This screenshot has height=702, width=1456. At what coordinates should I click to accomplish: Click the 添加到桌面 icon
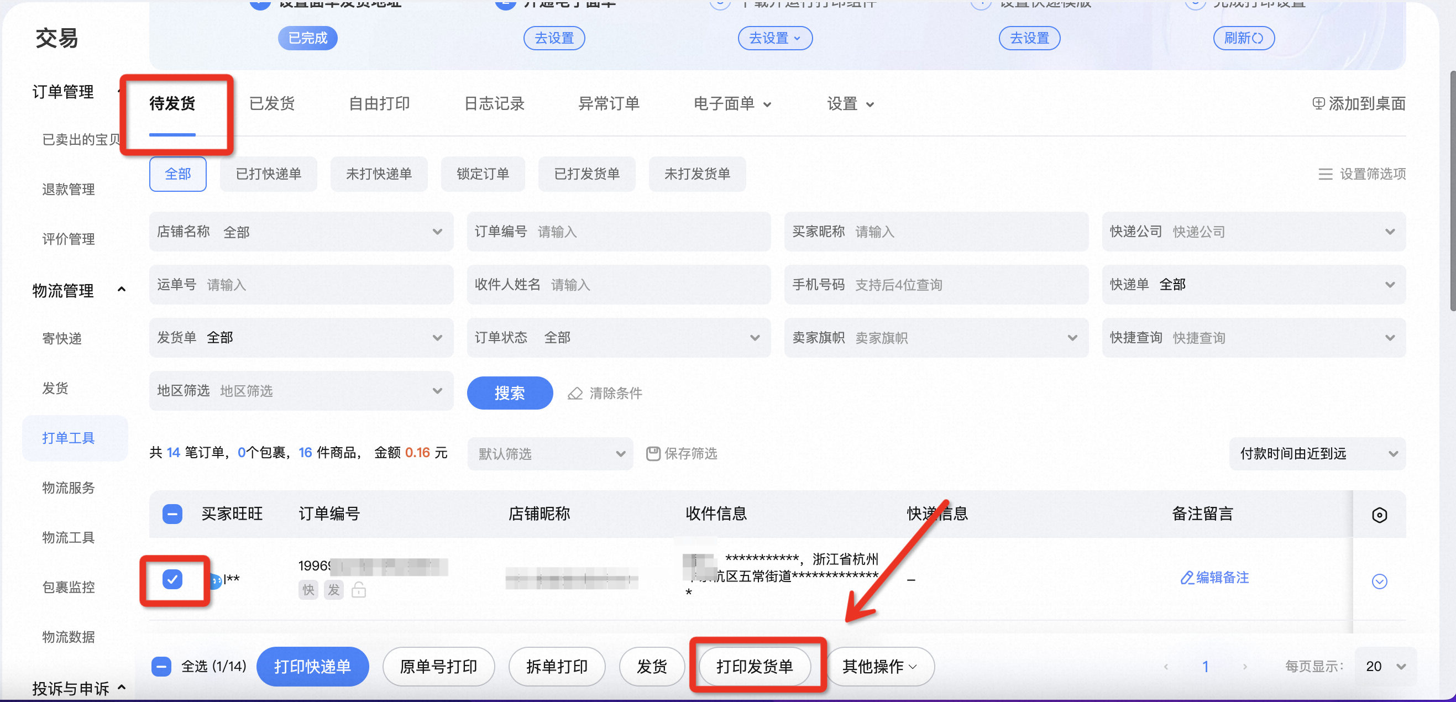[1318, 103]
